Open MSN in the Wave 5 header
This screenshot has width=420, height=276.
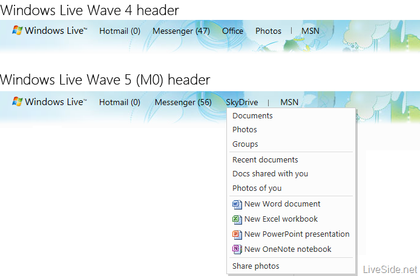289,102
